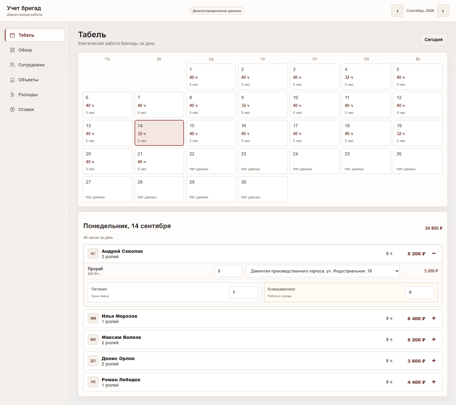This screenshot has height=405, width=456.
Task: Click the Сегодня button
Action: click(x=434, y=40)
